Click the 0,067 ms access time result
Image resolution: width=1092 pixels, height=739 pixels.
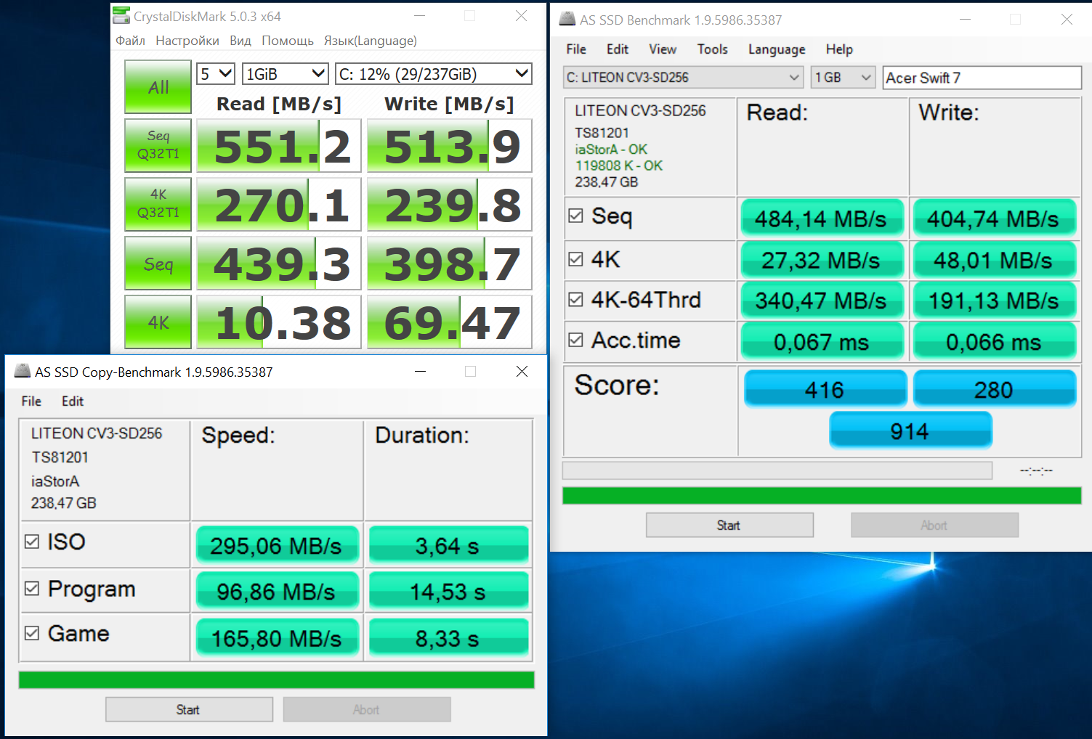[x=822, y=342]
